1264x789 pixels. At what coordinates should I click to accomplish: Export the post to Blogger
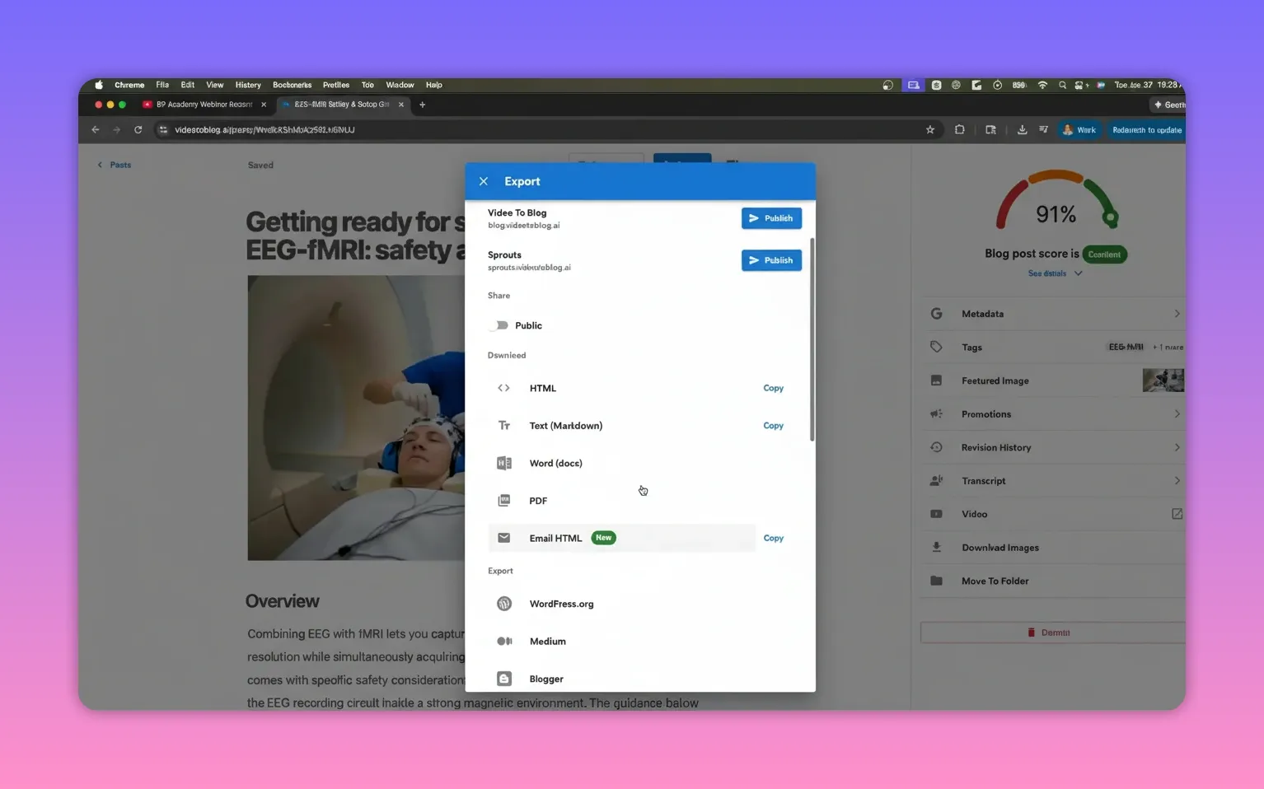pyautogui.click(x=546, y=678)
